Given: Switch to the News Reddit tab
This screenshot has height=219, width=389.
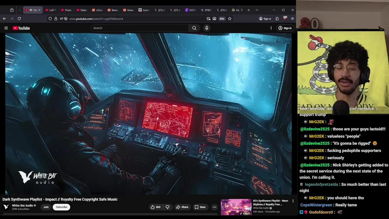Looking at the screenshot, I should (x=129, y=10).
